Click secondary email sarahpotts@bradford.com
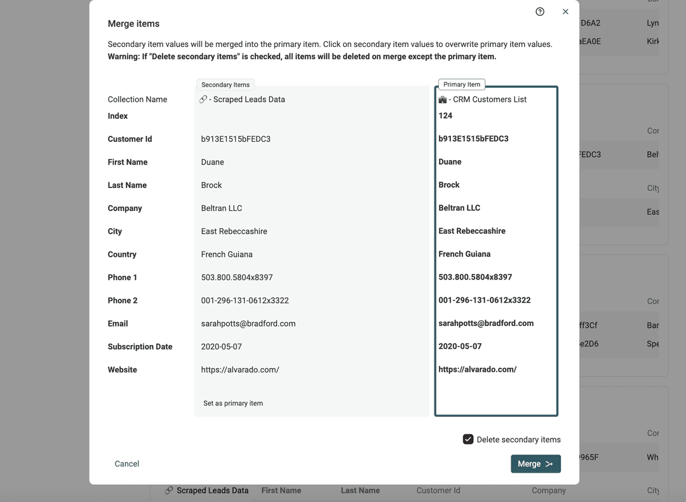This screenshot has height=502, width=686. pos(248,323)
